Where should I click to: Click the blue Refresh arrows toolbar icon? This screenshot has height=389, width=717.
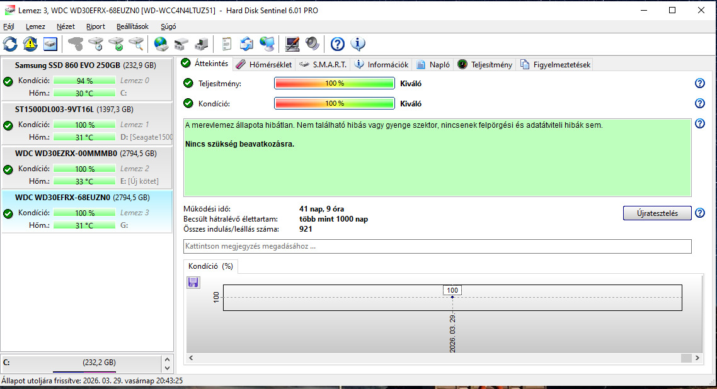10,44
